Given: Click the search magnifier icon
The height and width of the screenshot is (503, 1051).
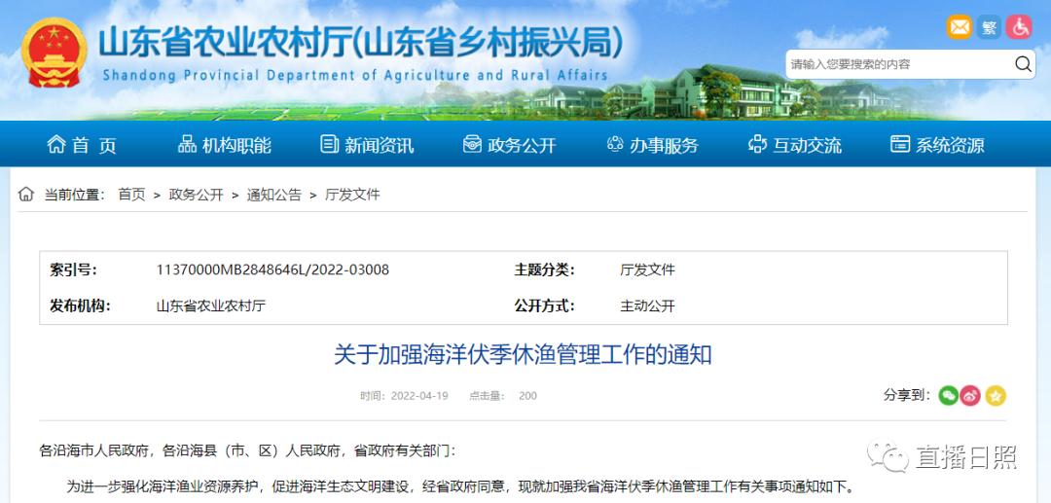Looking at the screenshot, I should [x=1023, y=64].
